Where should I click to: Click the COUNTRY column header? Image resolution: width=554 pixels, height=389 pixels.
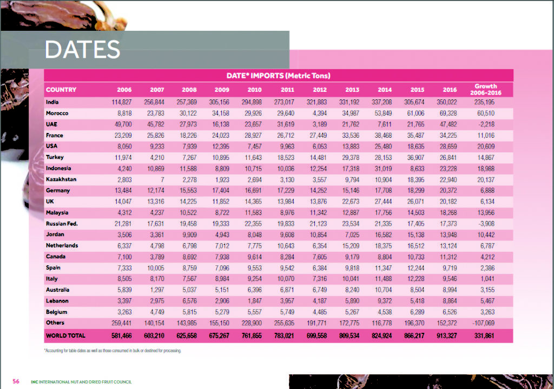tap(61, 90)
